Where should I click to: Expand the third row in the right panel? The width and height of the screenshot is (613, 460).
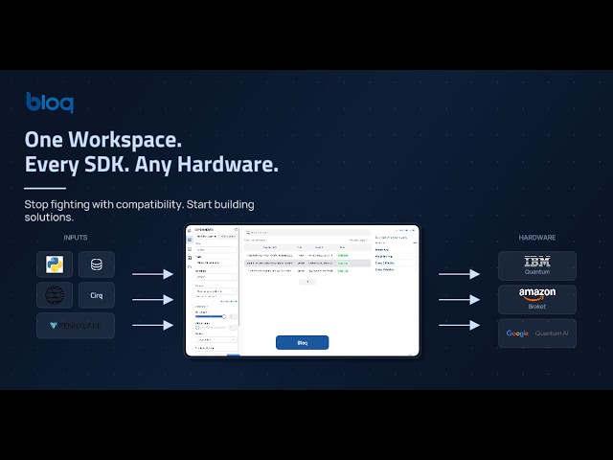point(396,264)
